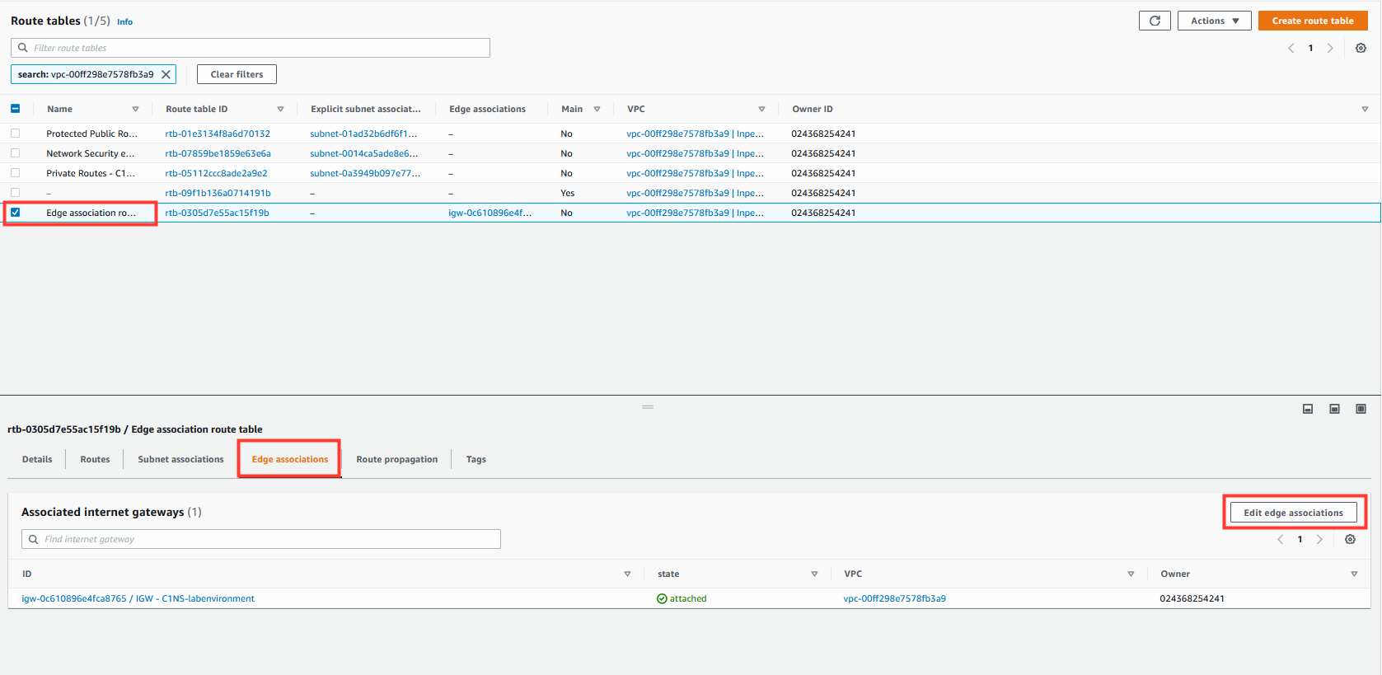This screenshot has height=675, width=1382.
Task: Open the Route propagation tab
Action: tap(397, 459)
